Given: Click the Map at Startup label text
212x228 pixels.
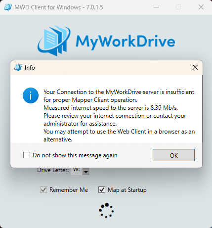Looking at the screenshot, I should coord(127,190).
